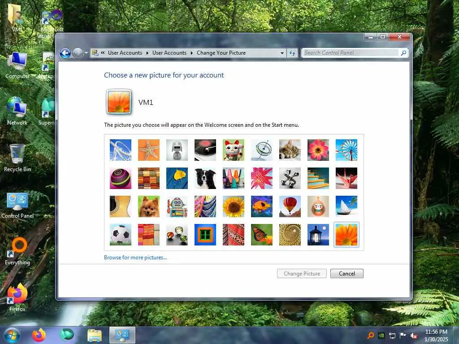Open Everything search desktop shortcut
This screenshot has width=459, height=344.
[x=17, y=251]
